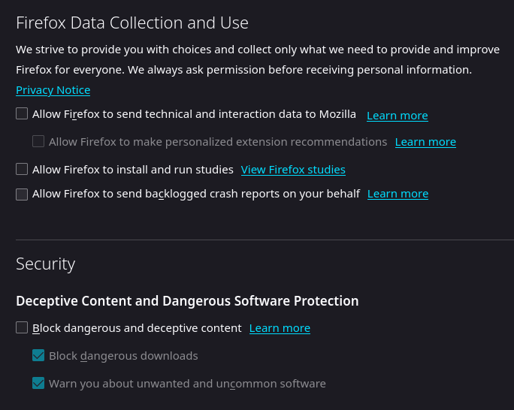Open Learn more link beside Block dangerous content
Screen dimensions: 514x410
[280, 328]
